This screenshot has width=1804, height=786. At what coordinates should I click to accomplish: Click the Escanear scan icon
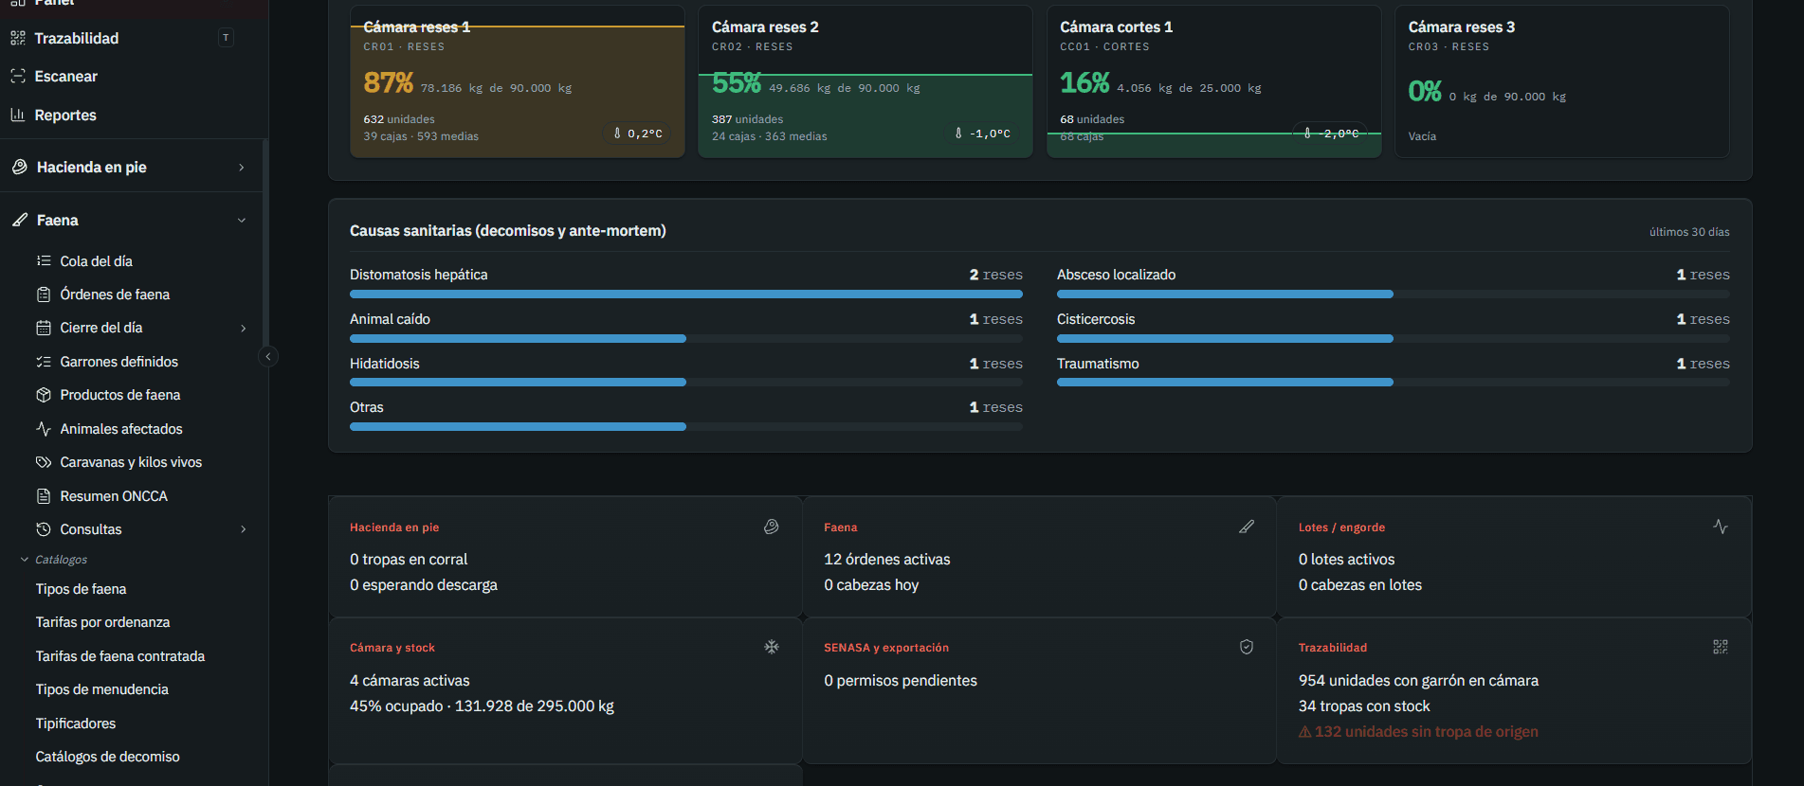click(x=18, y=76)
